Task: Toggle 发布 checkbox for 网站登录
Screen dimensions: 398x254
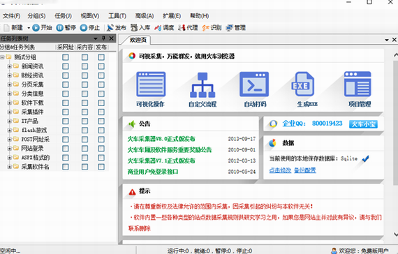Action: click(x=101, y=149)
